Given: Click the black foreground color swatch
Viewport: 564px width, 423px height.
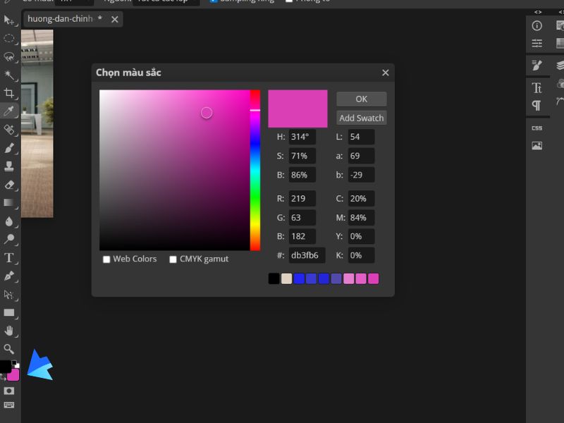Looking at the screenshot, I should coord(5,366).
